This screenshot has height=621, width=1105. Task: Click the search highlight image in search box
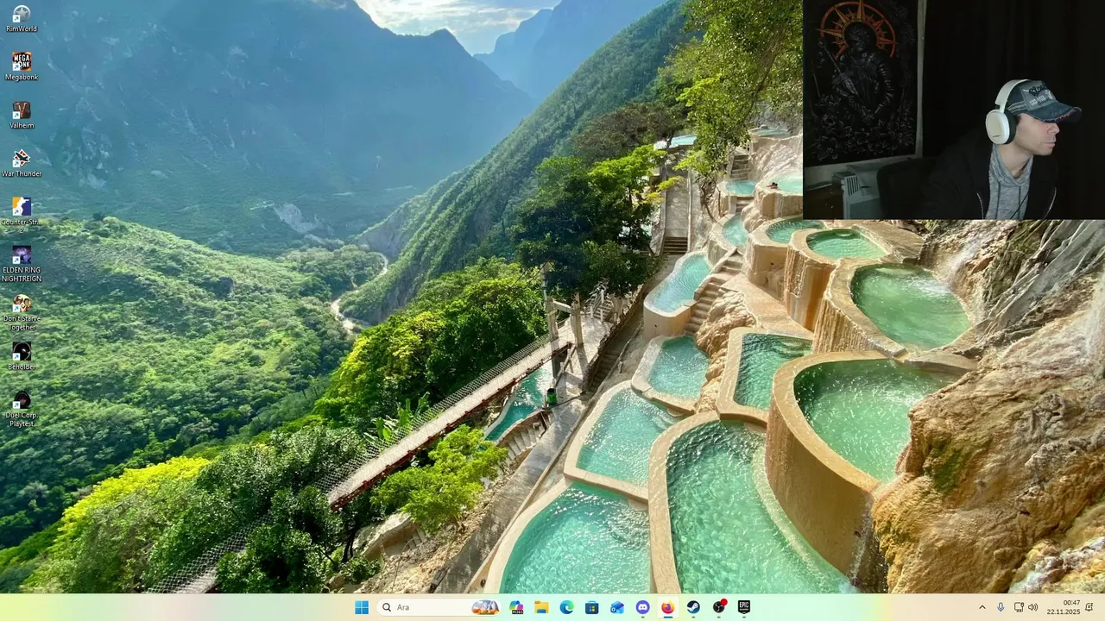coord(485,607)
